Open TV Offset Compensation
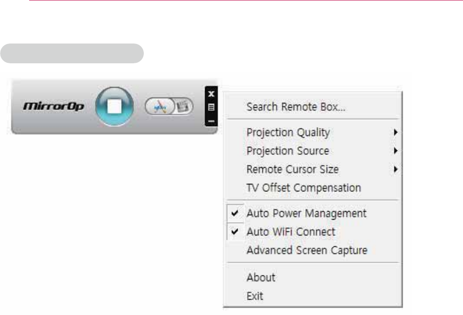This screenshot has width=463, height=315. click(x=303, y=188)
